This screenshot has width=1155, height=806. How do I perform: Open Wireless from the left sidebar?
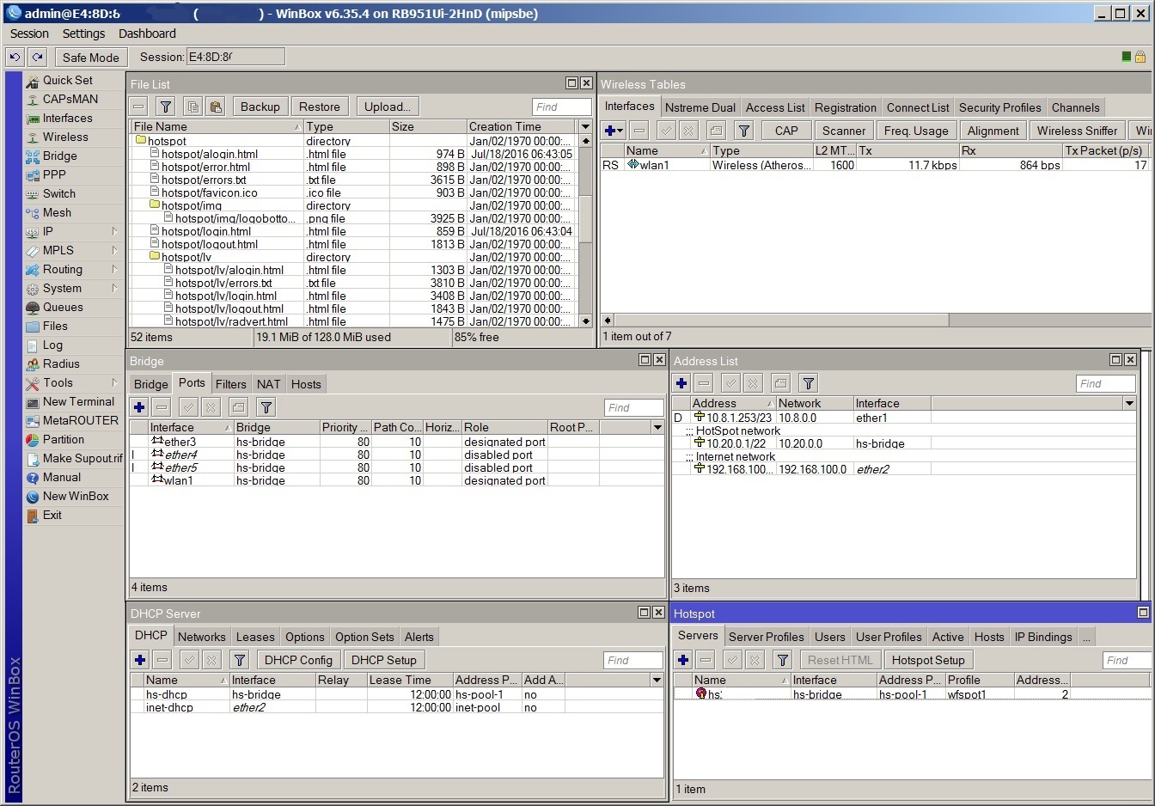point(65,137)
